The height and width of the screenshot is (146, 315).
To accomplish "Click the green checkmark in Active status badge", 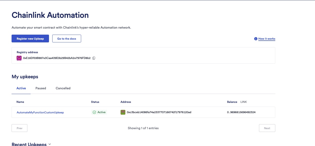I will [x=94, y=112].
